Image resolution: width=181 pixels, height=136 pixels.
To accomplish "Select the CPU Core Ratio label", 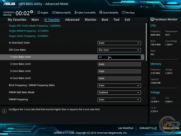I will pos(17,50).
